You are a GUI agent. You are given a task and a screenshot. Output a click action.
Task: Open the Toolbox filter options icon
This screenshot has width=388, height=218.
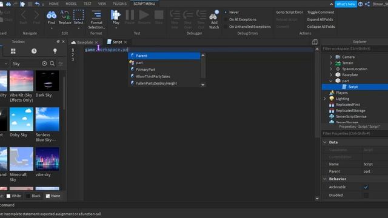click(61, 64)
